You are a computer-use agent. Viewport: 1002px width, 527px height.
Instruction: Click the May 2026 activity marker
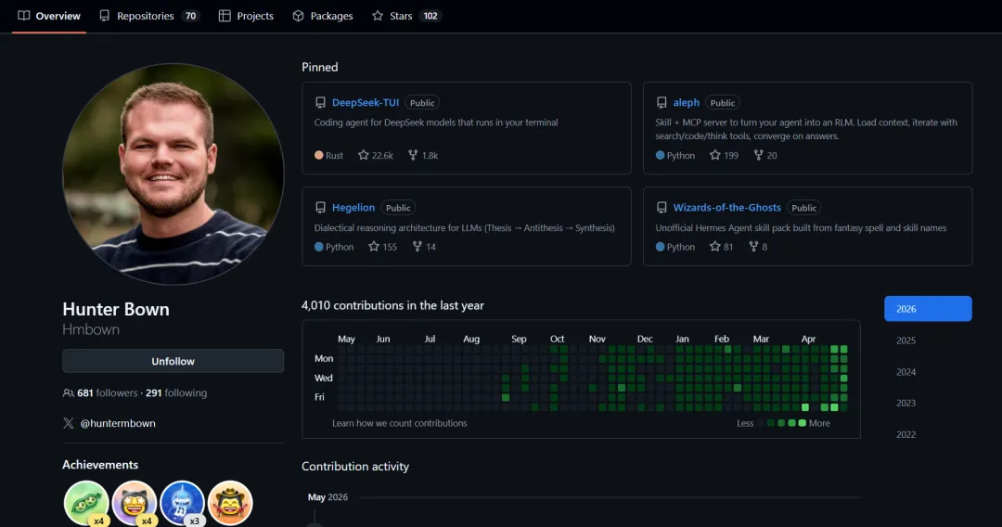tap(328, 497)
